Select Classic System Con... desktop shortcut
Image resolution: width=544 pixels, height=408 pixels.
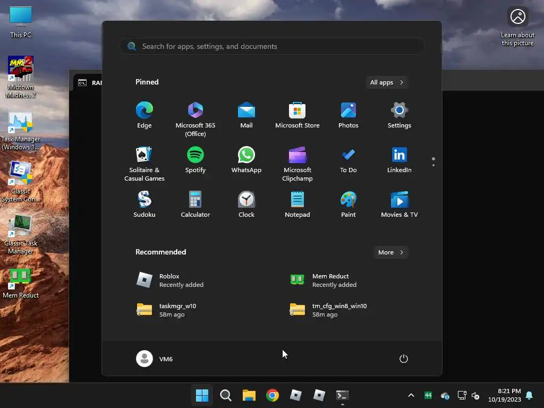(x=21, y=182)
